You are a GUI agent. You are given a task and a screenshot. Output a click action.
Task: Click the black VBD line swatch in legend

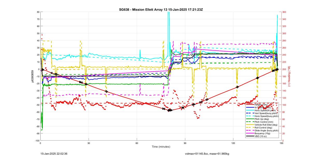(250, 136)
